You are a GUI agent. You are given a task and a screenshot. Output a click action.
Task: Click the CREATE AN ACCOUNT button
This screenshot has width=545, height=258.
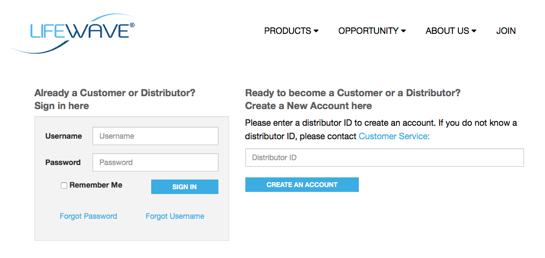coord(302,185)
